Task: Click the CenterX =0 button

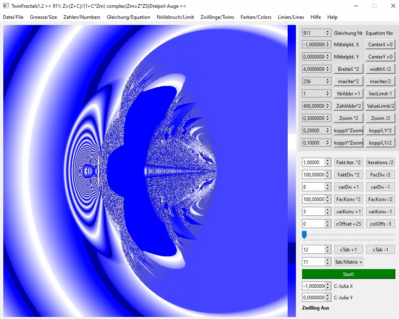Action: (381, 44)
